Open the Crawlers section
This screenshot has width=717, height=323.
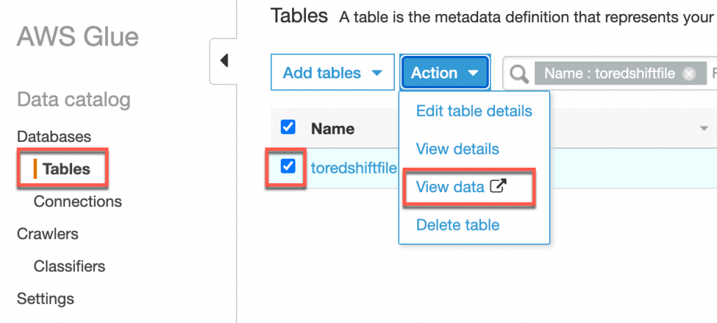48,234
